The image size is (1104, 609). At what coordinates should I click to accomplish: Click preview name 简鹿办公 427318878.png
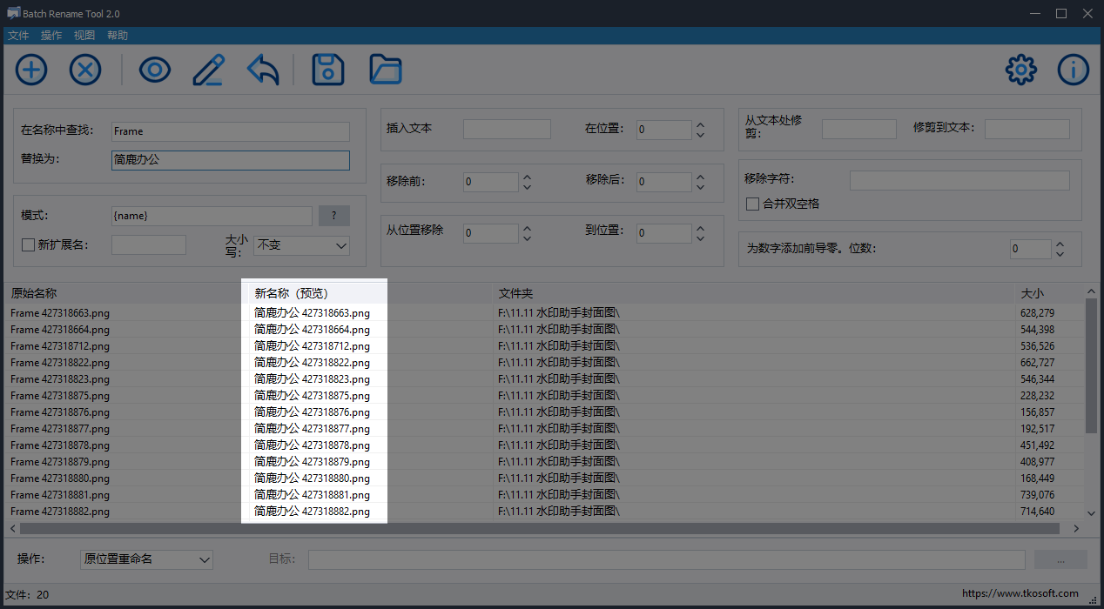click(312, 445)
